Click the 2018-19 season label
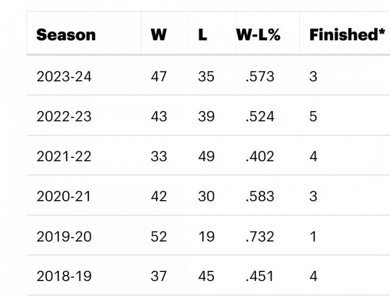The height and width of the screenshot is (297, 390). (64, 276)
